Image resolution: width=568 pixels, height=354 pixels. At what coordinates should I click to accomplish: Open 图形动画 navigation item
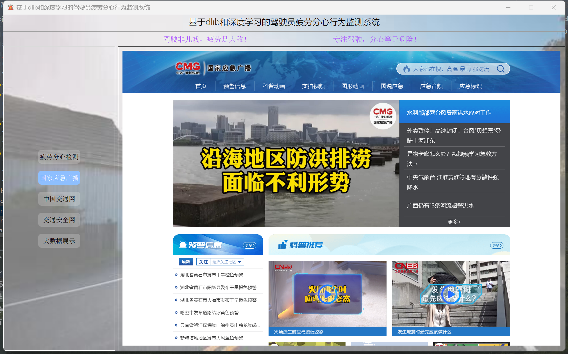353,86
